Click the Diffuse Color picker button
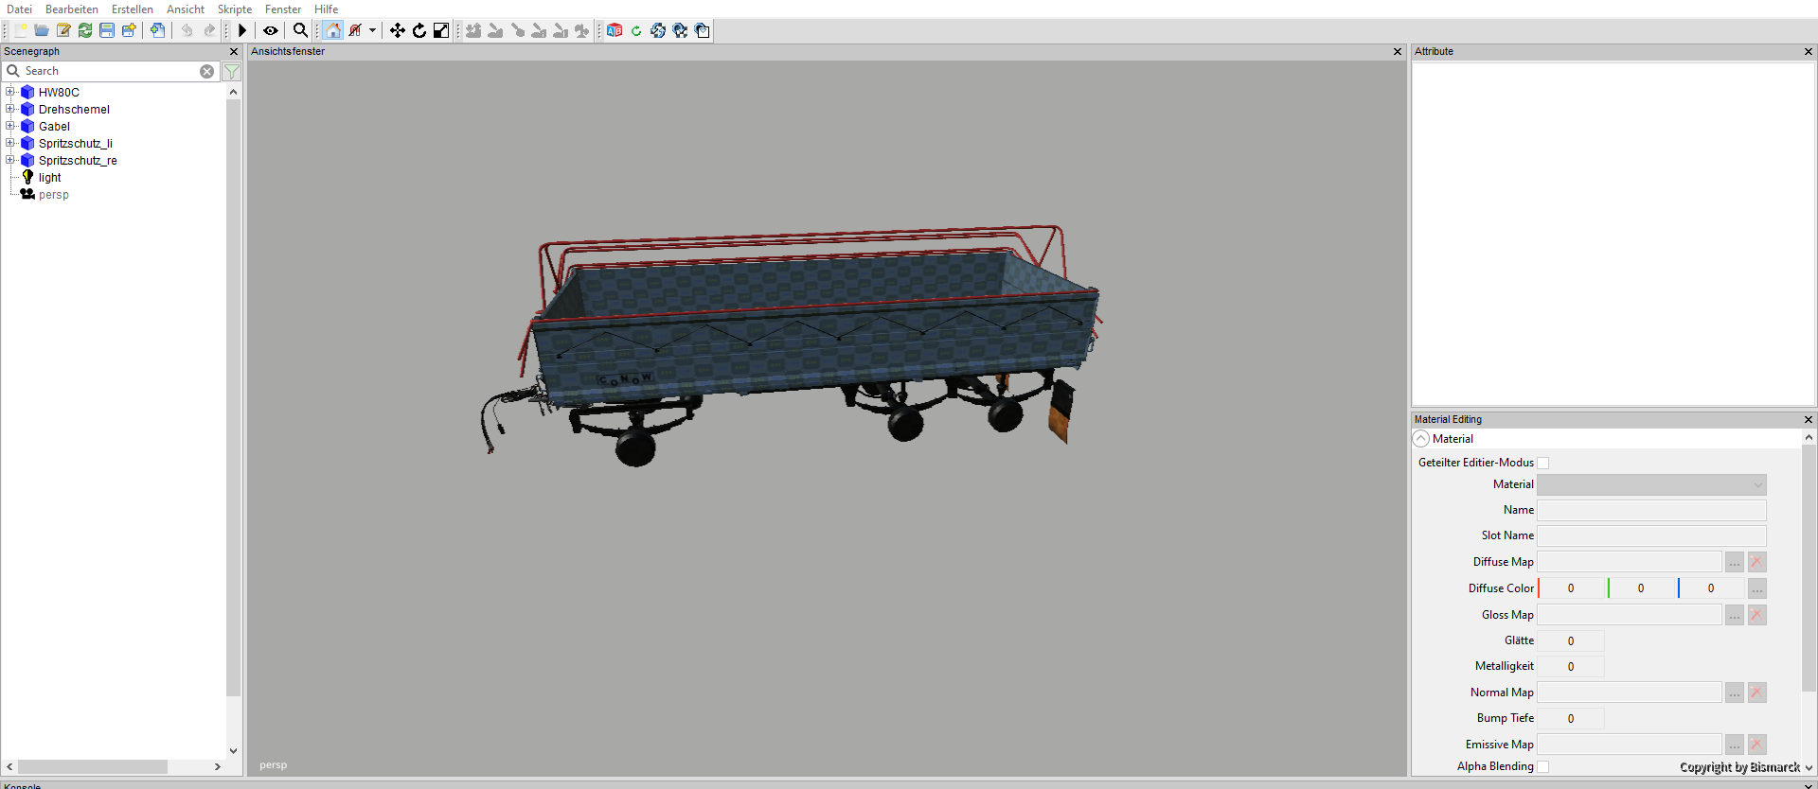Image resolution: width=1818 pixels, height=789 pixels. [1757, 588]
